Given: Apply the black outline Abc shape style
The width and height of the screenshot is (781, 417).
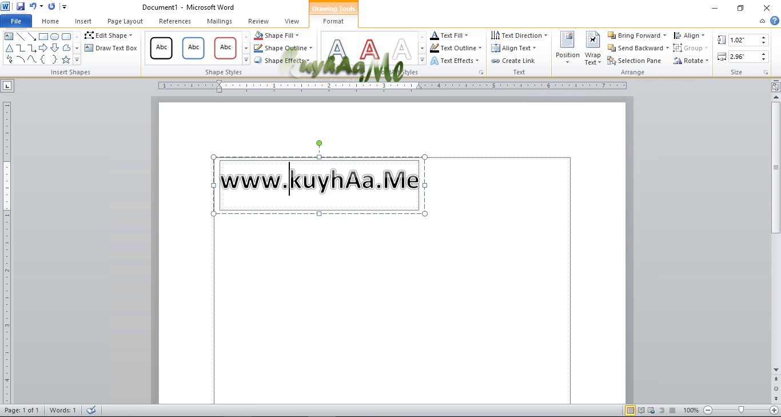Looking at the screenshot, I should pos(161,48).
